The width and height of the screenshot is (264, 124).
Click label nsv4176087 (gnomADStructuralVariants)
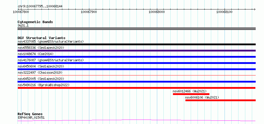(x=51, y=60)
